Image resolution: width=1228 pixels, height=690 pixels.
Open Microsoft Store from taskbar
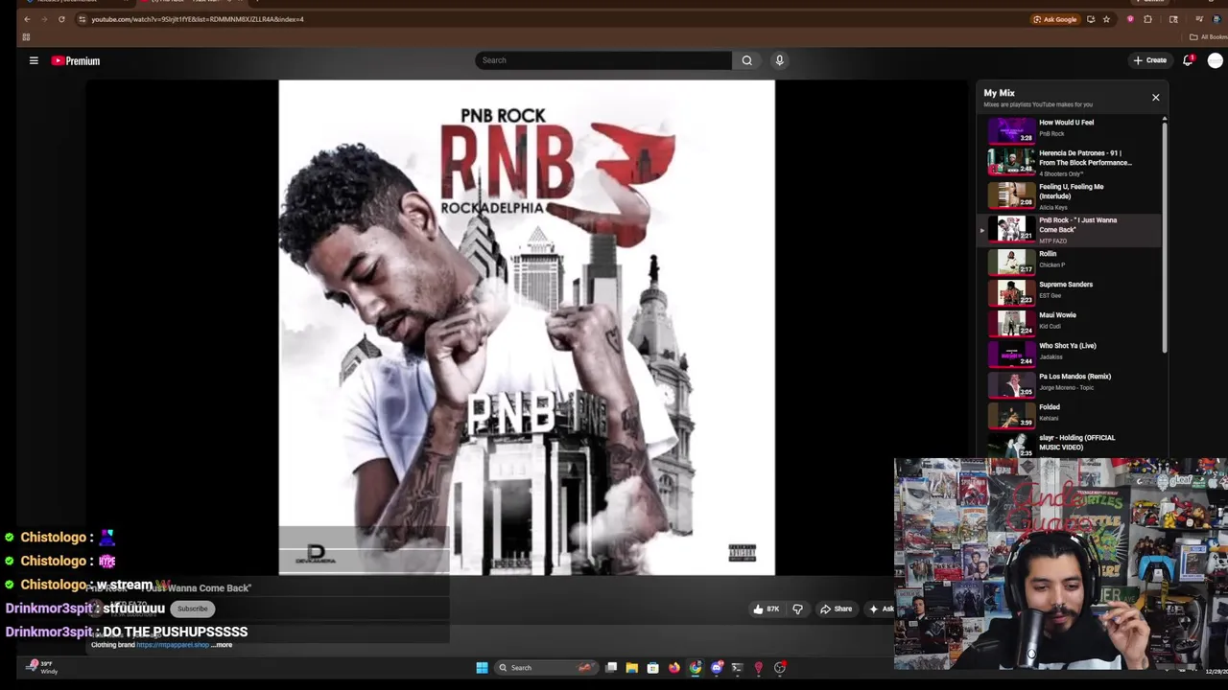652,668
